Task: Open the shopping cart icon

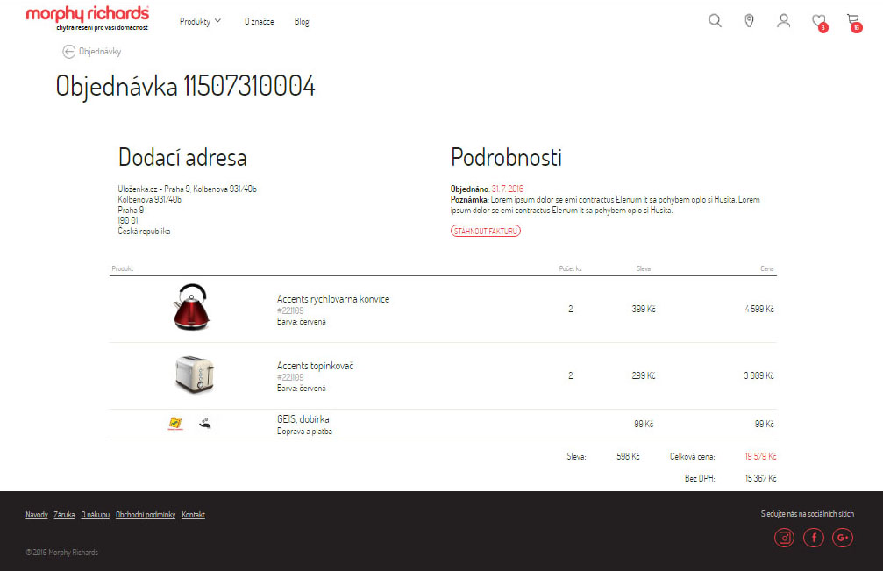Action: 854,22
